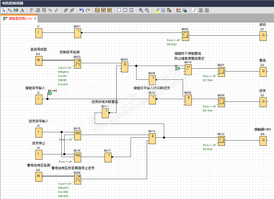Select NOT block B005
Image resolution: width=274 pixels, height=199 pixels.
pos(152,80)
